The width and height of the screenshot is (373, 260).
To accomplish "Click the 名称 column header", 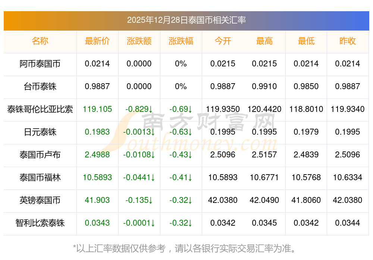I will [x=40, y=41].
